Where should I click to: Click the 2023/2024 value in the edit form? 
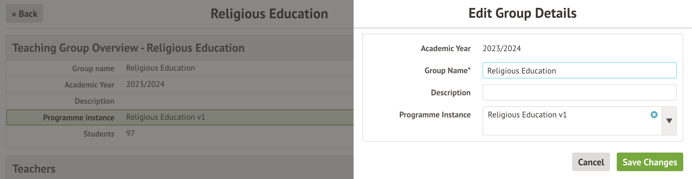(x=502, y=49)
